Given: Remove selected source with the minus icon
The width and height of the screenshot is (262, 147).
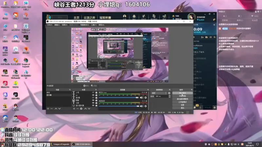Looking at the screenshot, I should [78, 109].
